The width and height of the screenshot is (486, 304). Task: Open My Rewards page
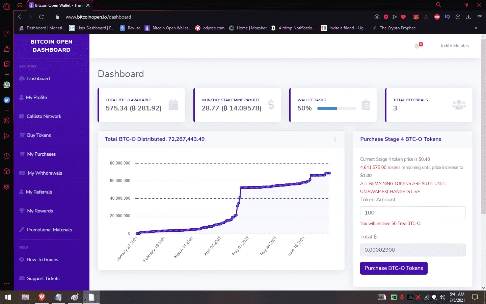tap(39, 211)
